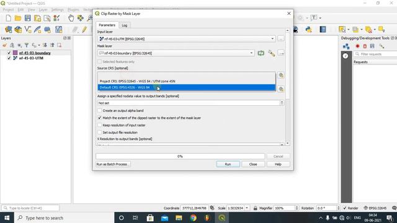Uncheck Match the extent of clipped raster
Viewport: 397px width, 223px height.
tap(100, 118)
